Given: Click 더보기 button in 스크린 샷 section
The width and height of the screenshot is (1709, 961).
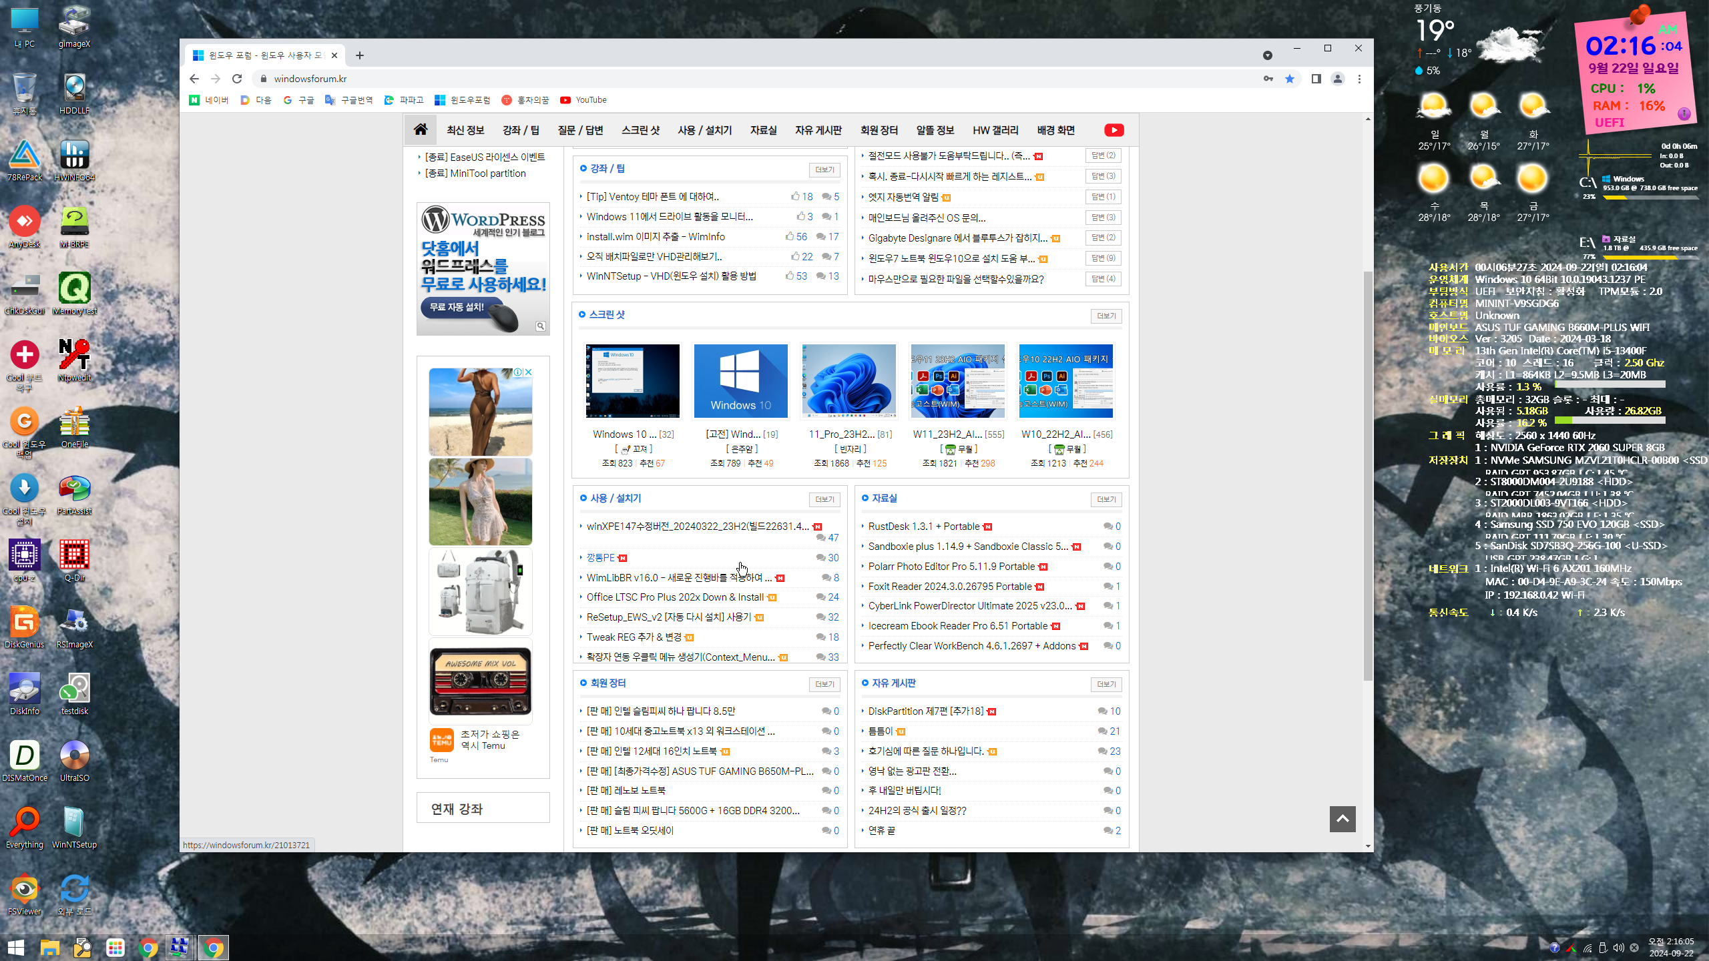Looking at the screenshot, I should click(x=1106, y=316).
